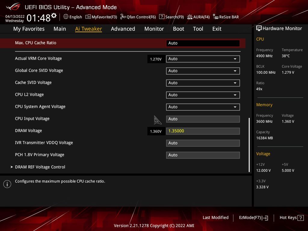Open Qfan Control(F6) fan icon
Viewport: 308px width, 231px height.
coord(123,17)
